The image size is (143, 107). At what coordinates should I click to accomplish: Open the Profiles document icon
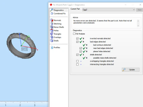52,47
